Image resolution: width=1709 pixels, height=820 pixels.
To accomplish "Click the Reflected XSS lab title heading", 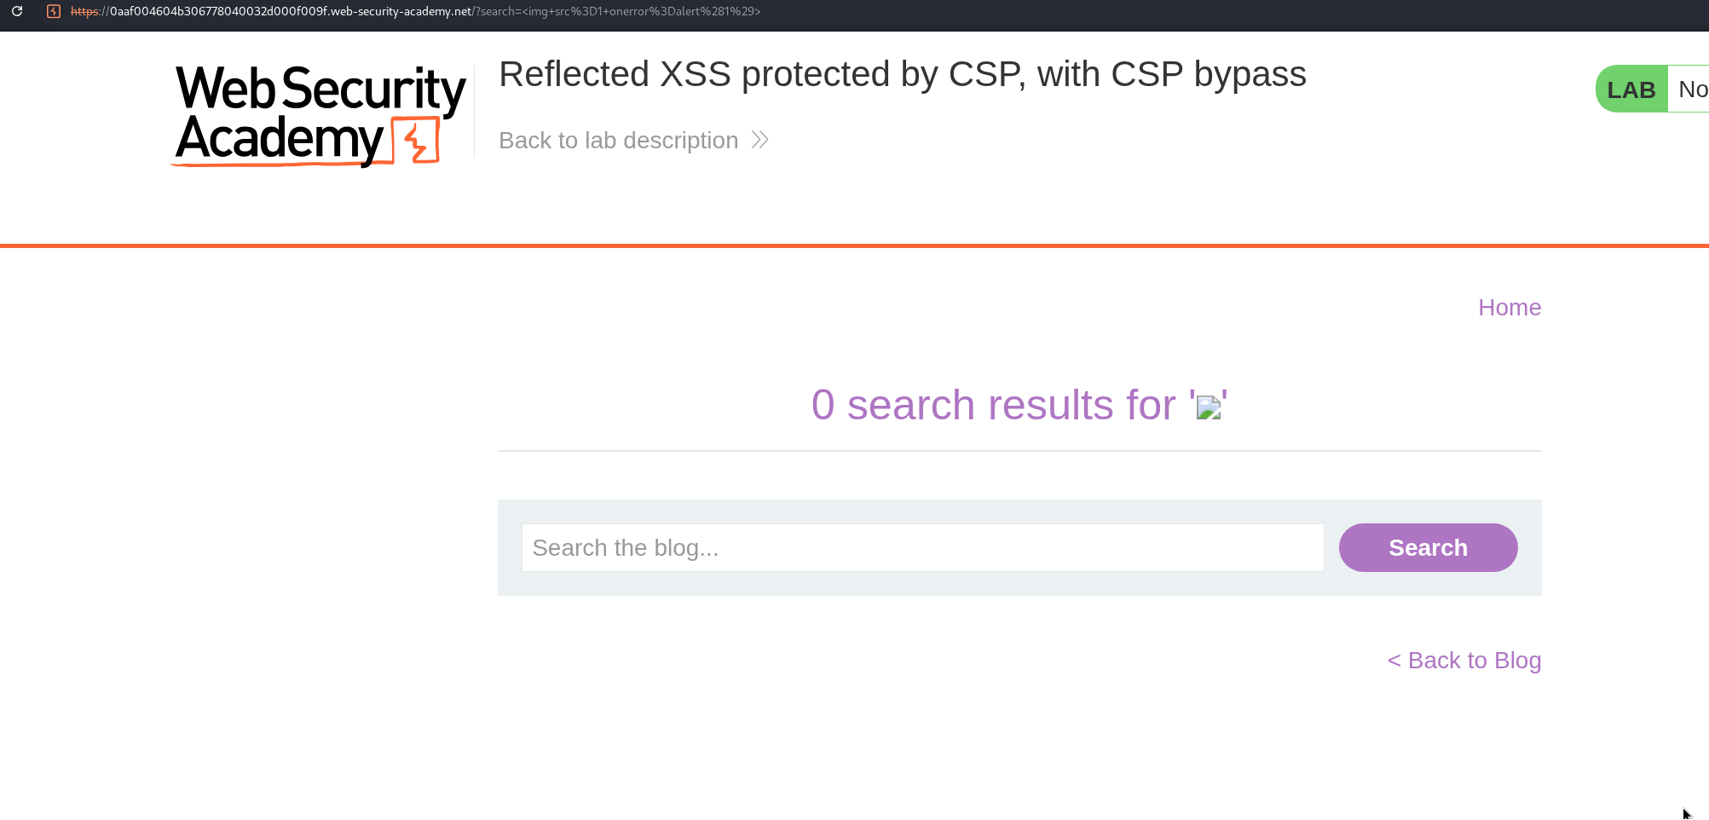I will click(x=903, y=74).
